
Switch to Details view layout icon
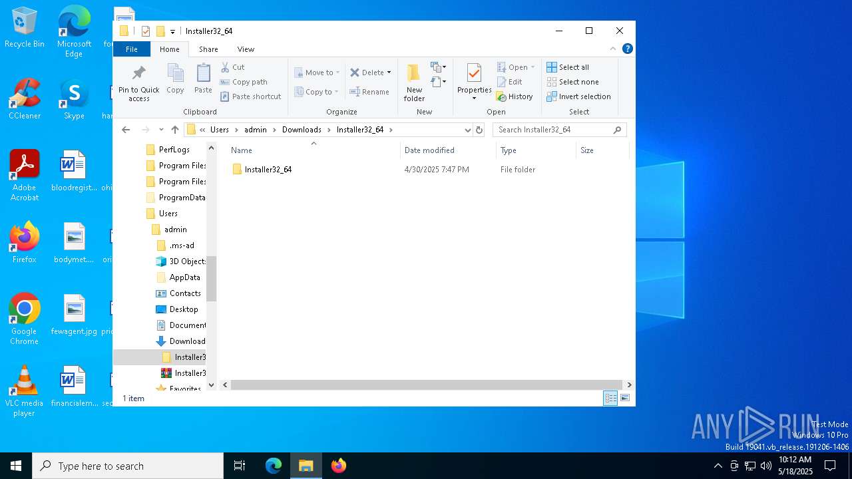[x=610, y=398]
